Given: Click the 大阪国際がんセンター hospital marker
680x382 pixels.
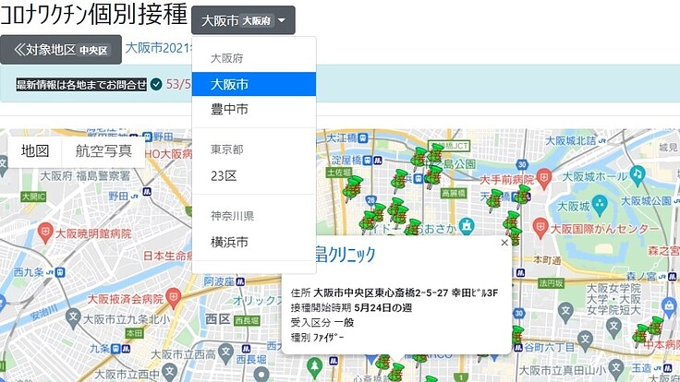Looking at the screenshot, I should pyautogui.click(x=540, y=228).
